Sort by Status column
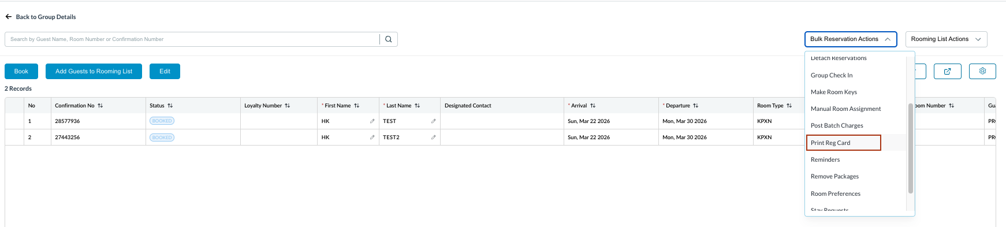Viewport: 1006px width, 227px height. coord(170,106)
